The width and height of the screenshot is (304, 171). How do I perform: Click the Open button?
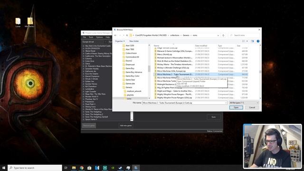pos(236,107)
